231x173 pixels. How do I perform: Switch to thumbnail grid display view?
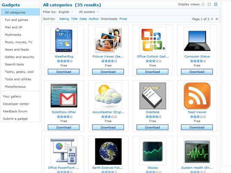[x=215, y=4]
